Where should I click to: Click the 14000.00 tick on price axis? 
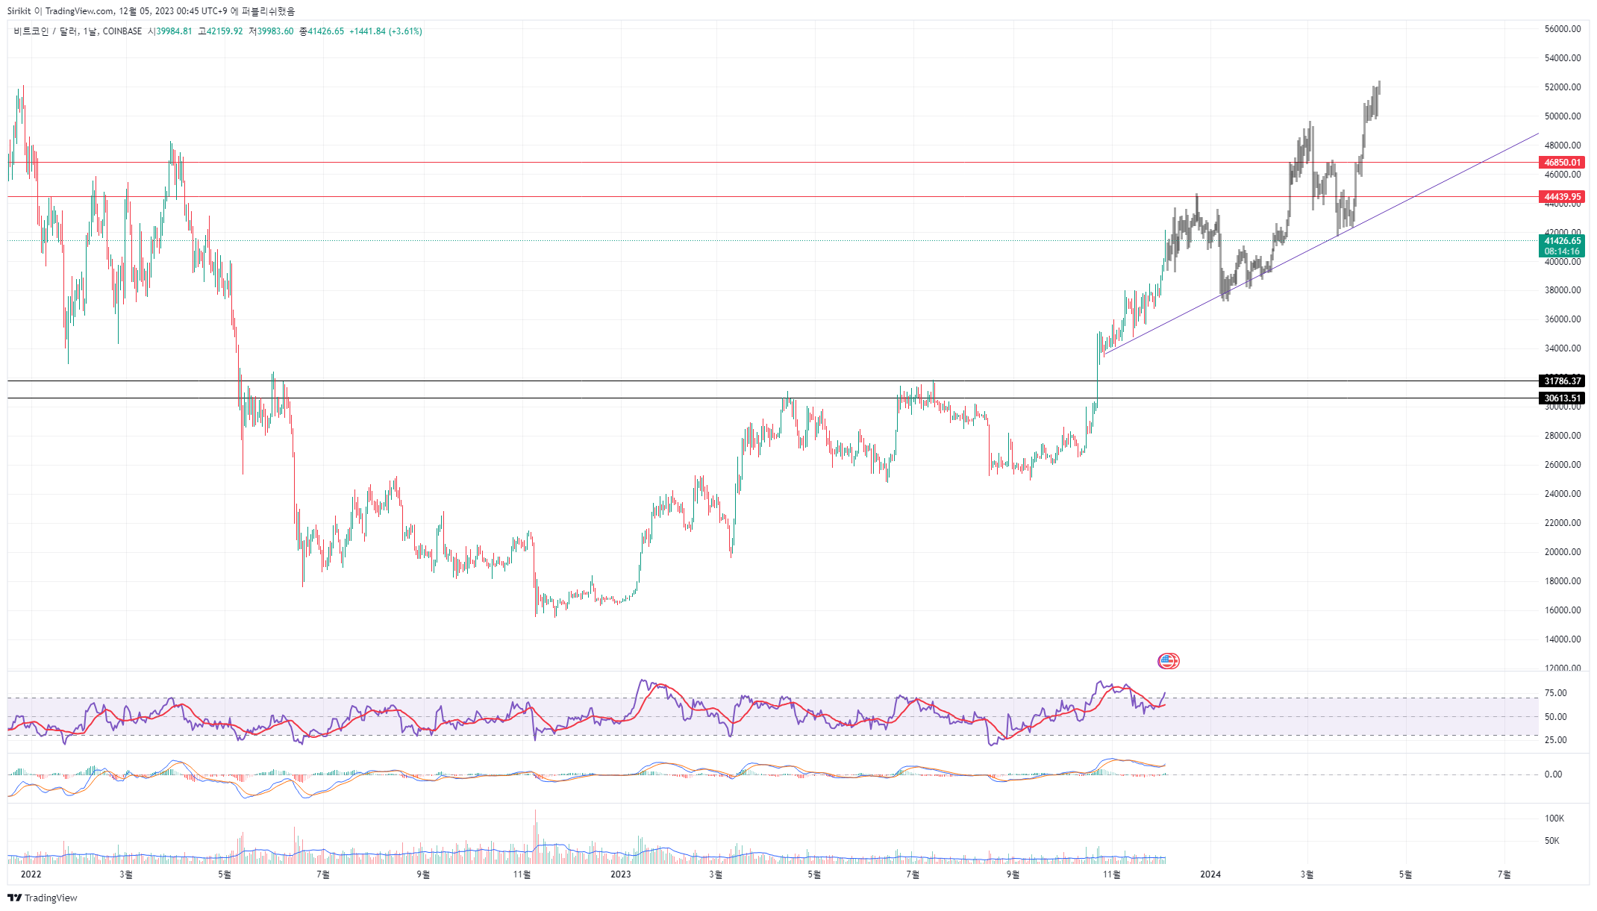coord(1563,639)
